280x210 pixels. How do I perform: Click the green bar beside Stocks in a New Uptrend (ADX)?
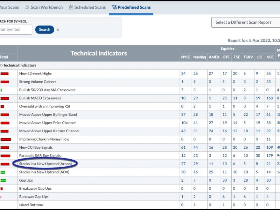click(x=3, y=172)
